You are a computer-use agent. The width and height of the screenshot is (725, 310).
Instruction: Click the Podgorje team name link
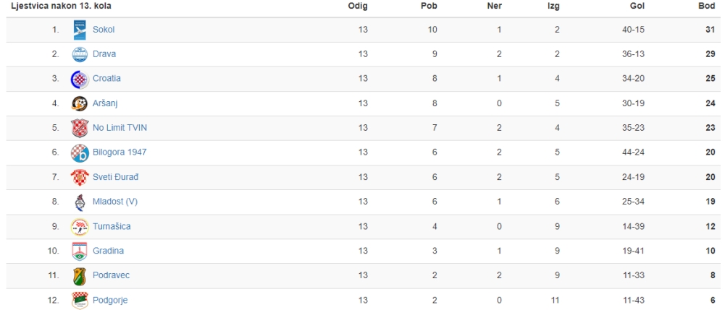110,301
